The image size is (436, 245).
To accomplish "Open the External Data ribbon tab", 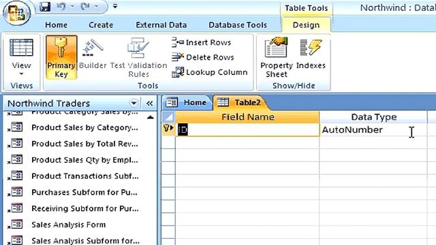I will click(161, 25).
